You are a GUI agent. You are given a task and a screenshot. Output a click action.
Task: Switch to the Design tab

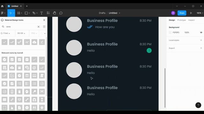172,20
